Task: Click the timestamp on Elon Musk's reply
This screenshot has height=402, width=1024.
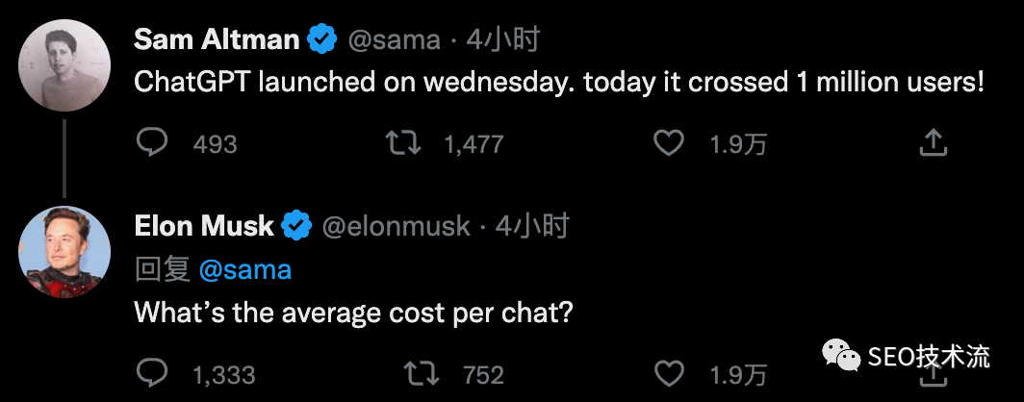Action: [531, 226]
